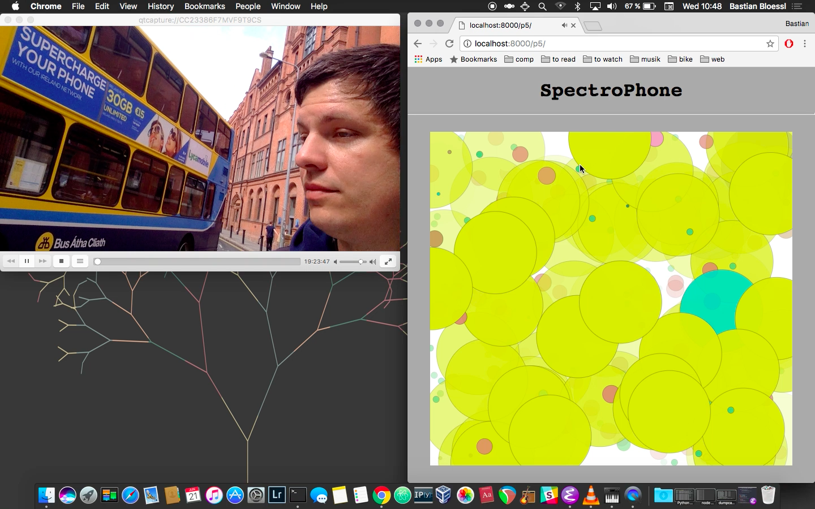The height and width of the screenshot is (509, 815).
Task: Toggle the playlist view button
Action: tap(80, 261)
